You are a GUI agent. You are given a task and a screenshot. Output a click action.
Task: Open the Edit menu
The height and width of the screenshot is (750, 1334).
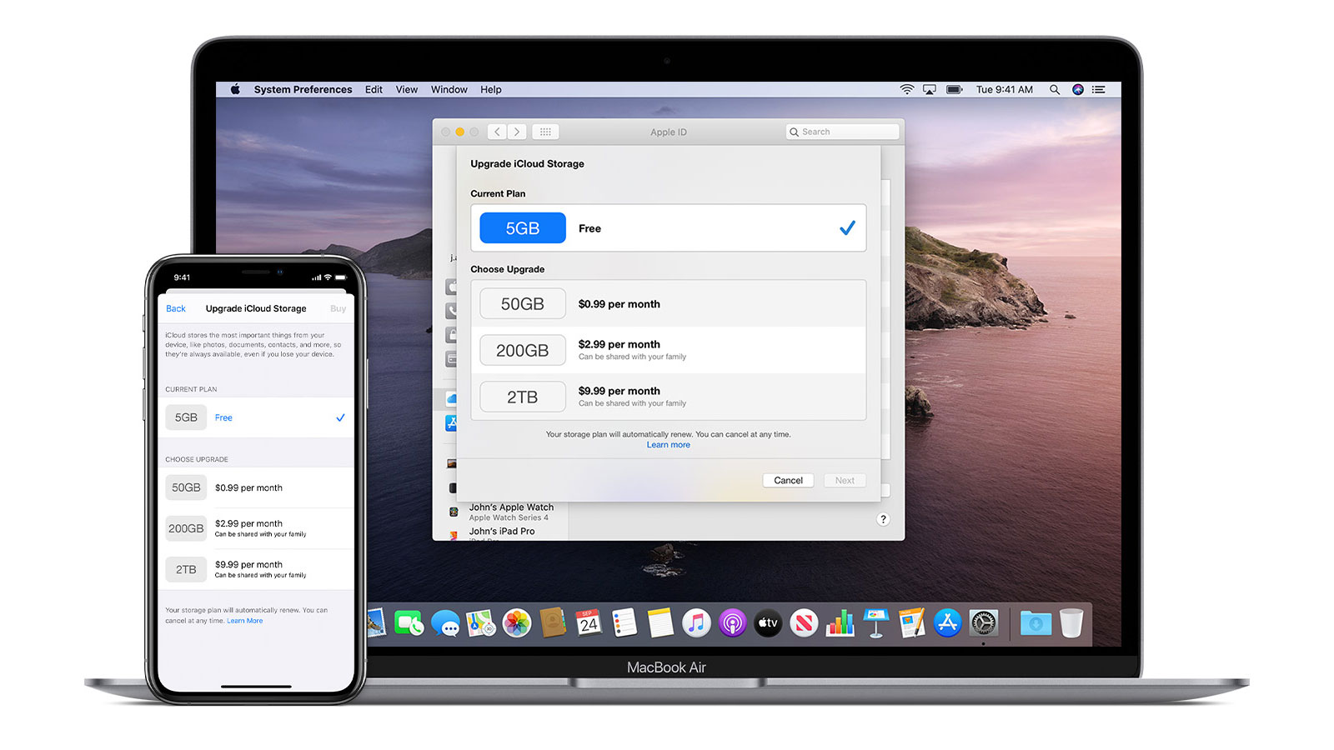[374, 89]
